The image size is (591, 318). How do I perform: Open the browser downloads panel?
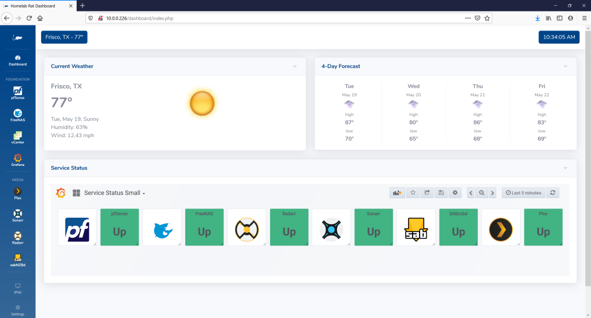click(537, 18)
